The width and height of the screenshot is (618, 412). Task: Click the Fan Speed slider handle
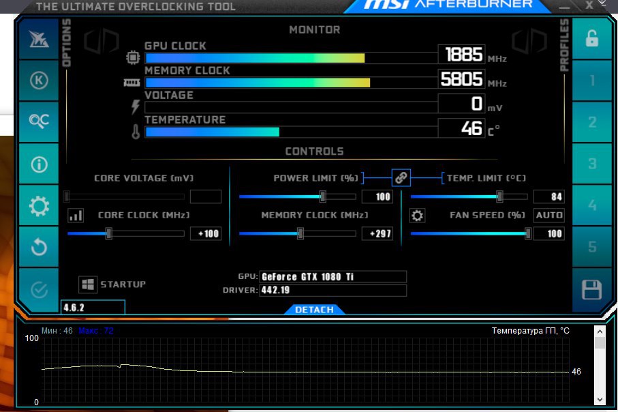click(528, 233)
